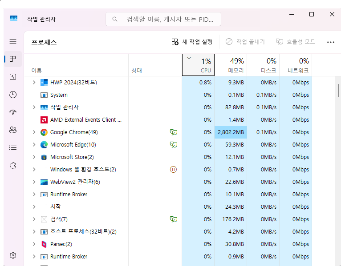The height and width of the screenshot is (266, 341).
Task: Open the Services puzzle sidebar icon
Action: (13, 166)
